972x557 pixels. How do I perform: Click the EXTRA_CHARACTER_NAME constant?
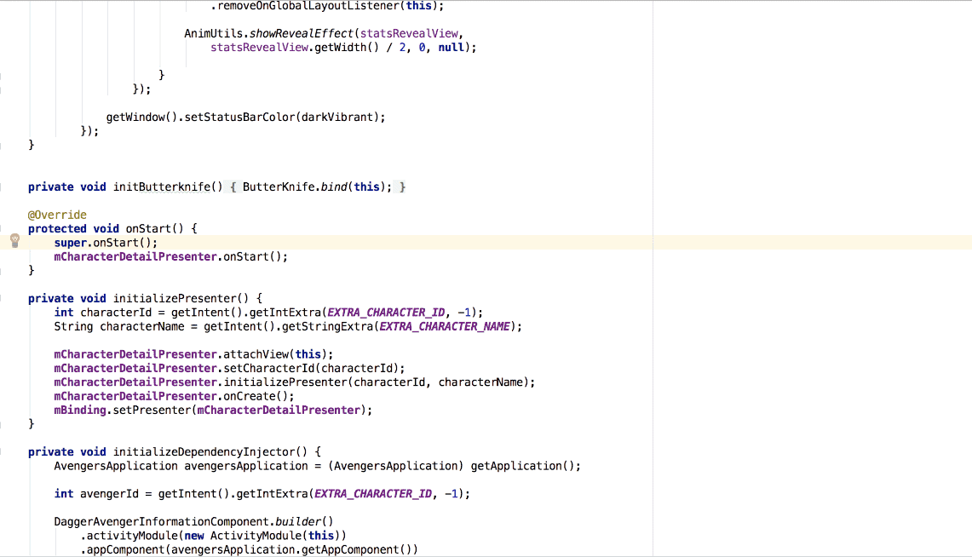click(x=443, y=326)
